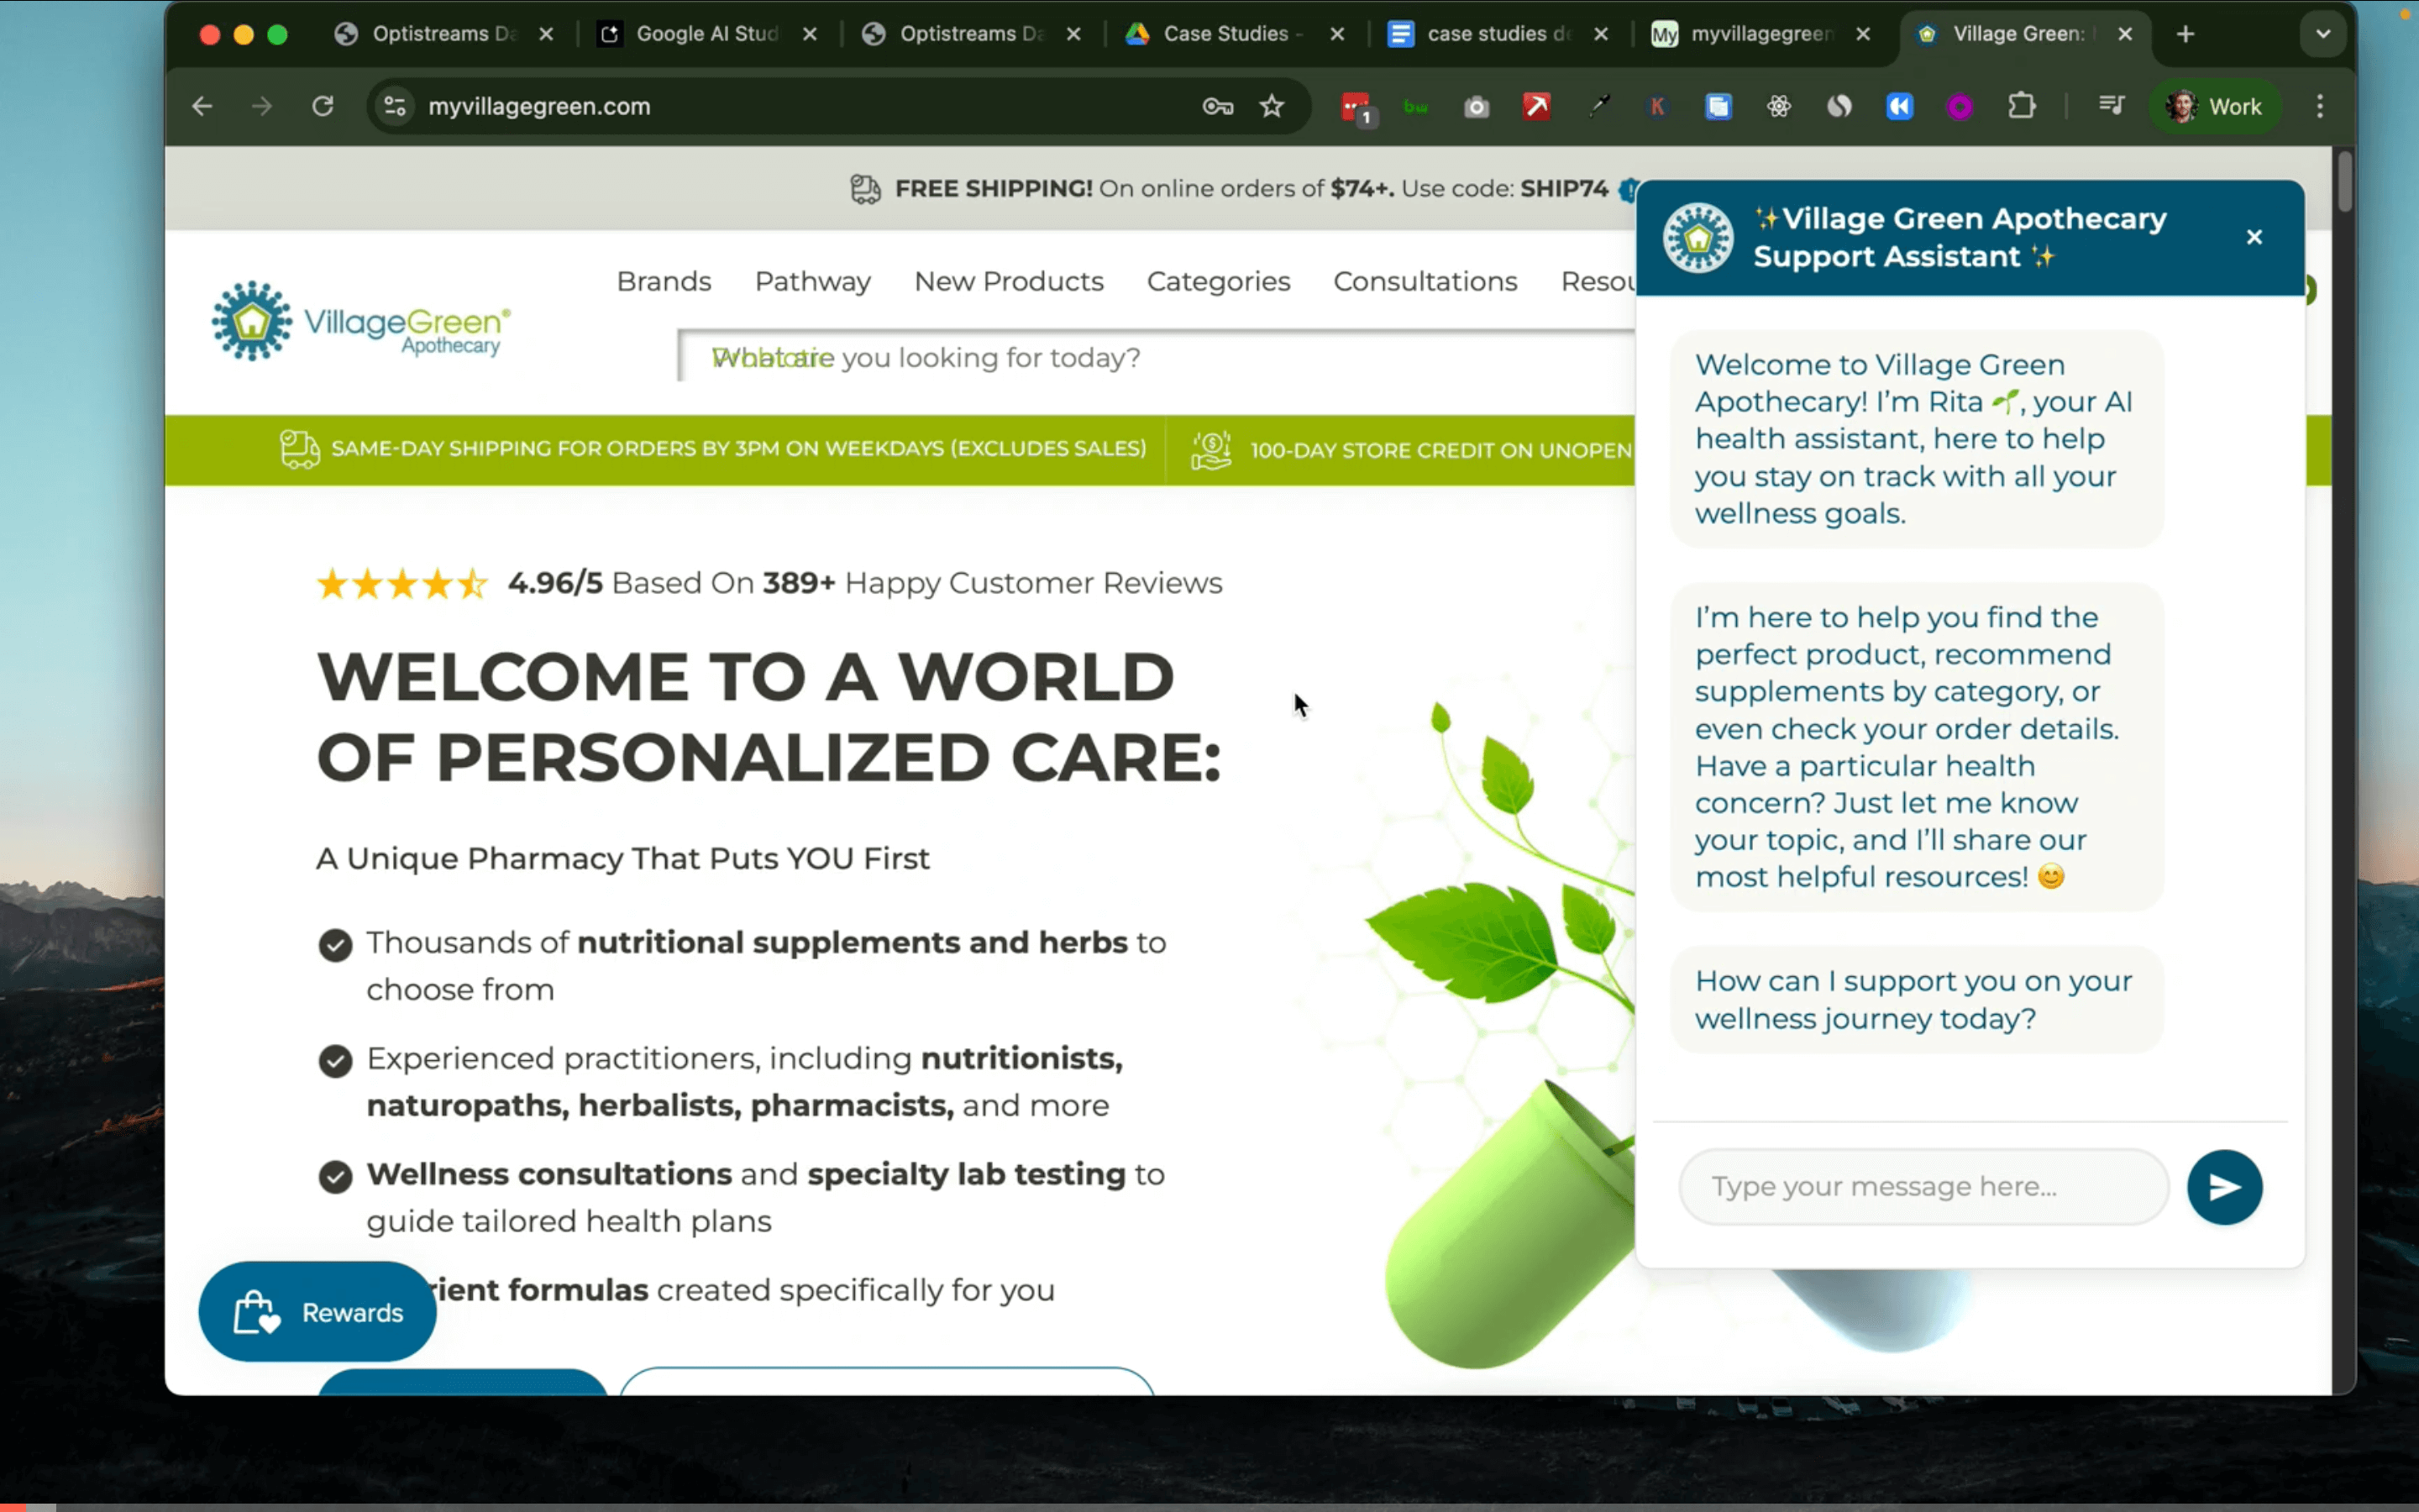The width and height of the screenshot is (2419, 1512).
Task: Click the yellow minimize window button
Action: click(x=243, y=34)
